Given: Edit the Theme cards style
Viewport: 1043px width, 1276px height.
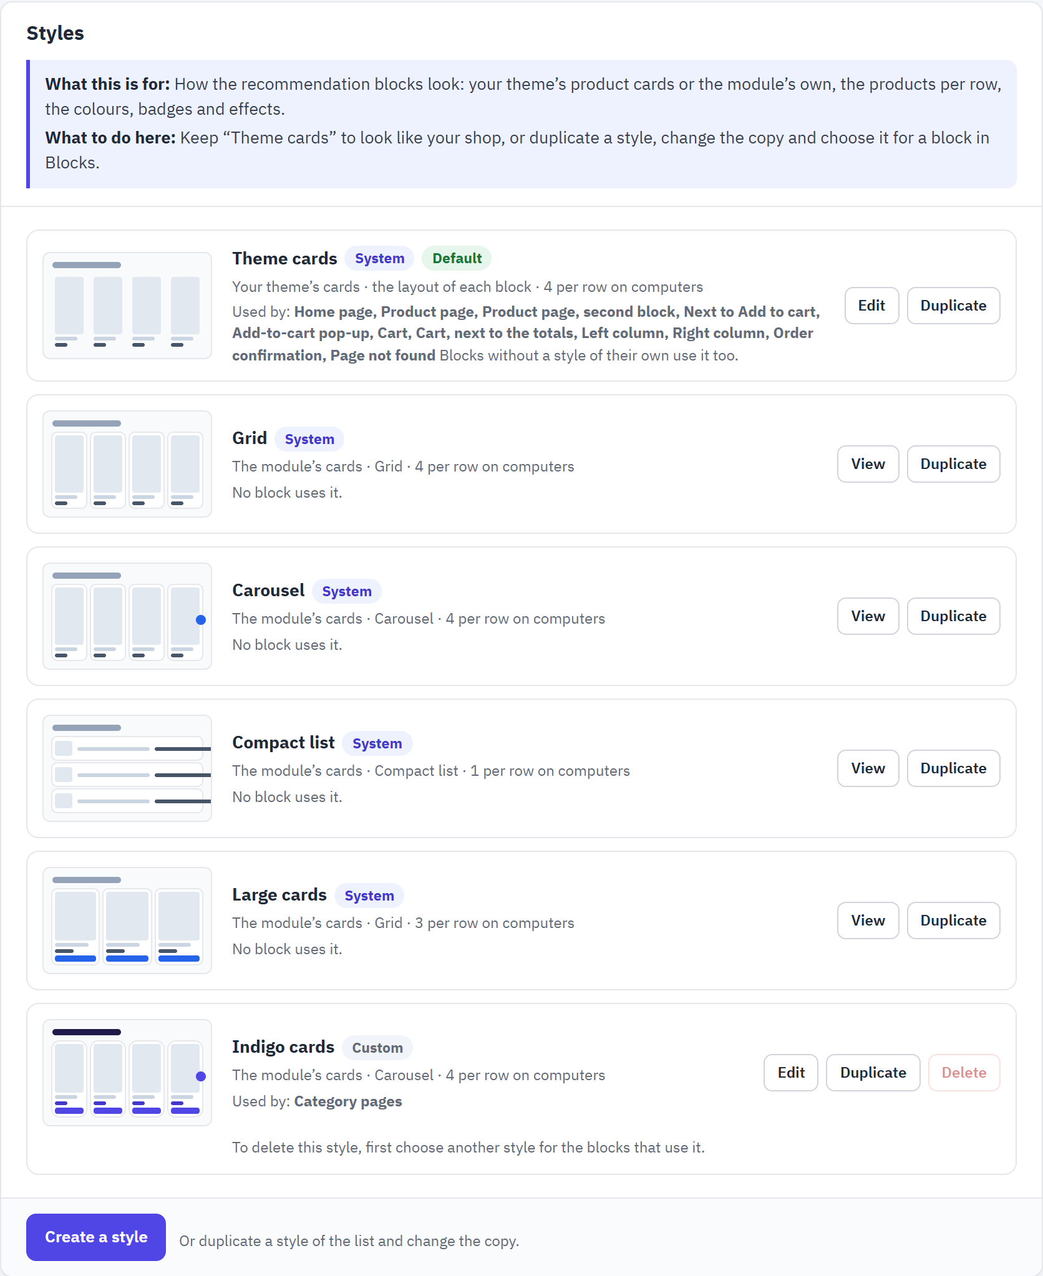Looking at the screenshot, I should click(x=871, y=306).
